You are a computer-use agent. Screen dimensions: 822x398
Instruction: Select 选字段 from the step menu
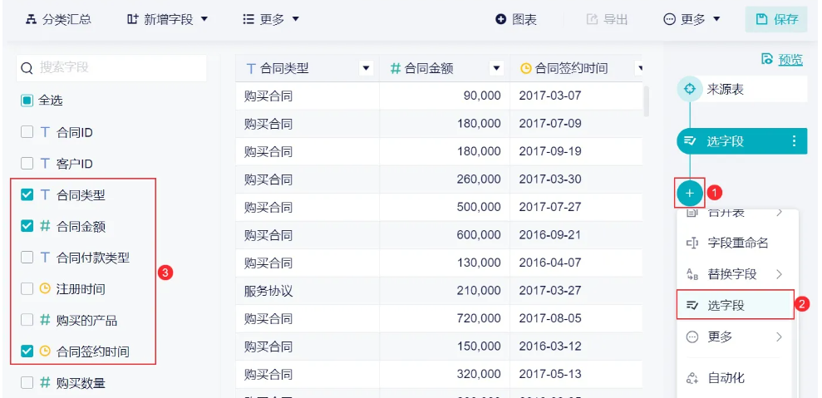726,305
